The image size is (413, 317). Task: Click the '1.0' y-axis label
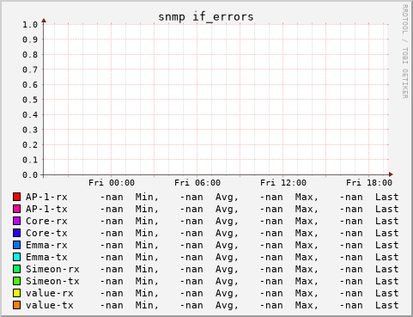30,25
